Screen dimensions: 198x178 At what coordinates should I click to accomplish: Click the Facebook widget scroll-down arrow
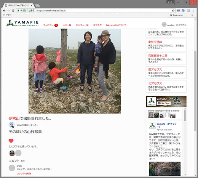[x=185, y=174]
